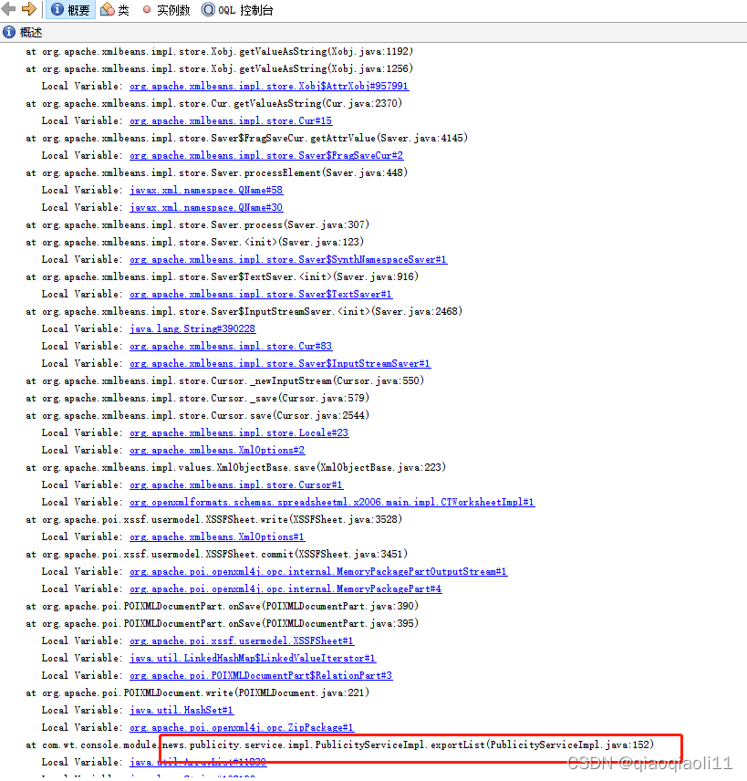This screenshot has width=747, height=781.
Task: Switch to the 类 classes tab
Action: pos(115,10)
